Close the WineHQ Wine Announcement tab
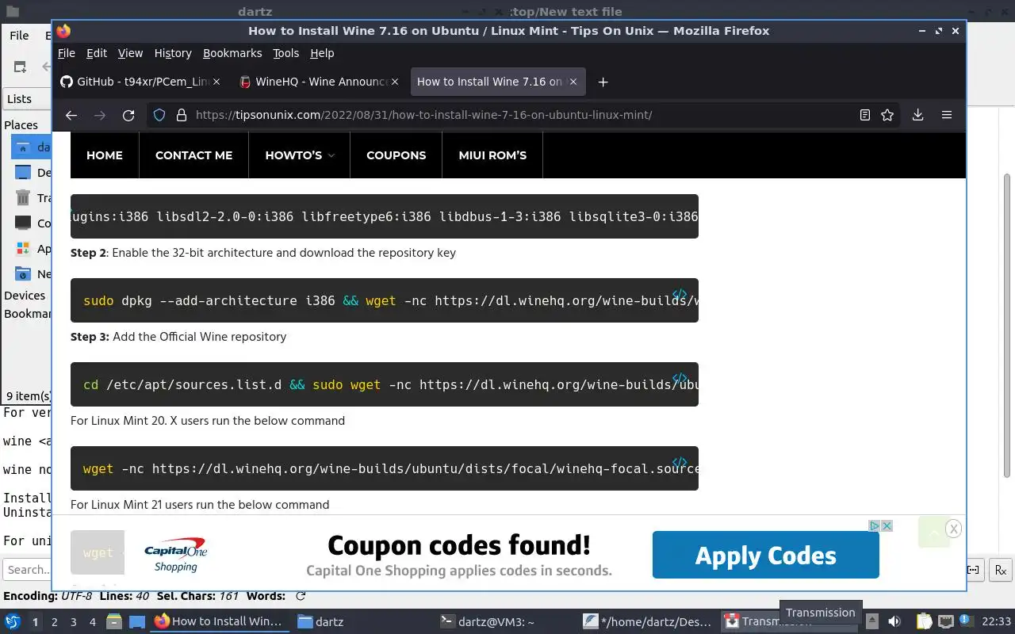The width and height of the screenshot is (1015, 634). click(396, 82)
